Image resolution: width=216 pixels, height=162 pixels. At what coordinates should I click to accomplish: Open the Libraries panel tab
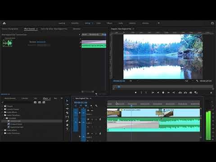(25, 99)
